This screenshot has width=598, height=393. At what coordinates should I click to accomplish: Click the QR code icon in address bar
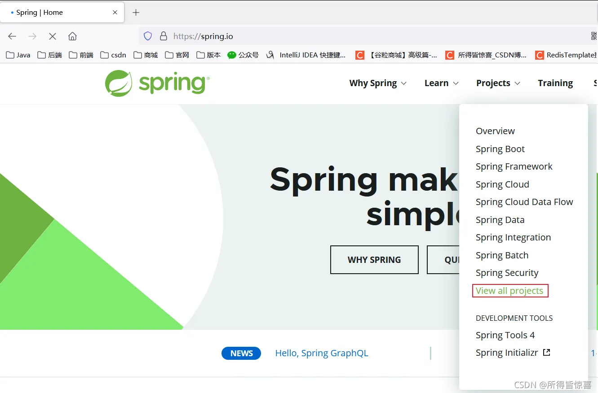pos(594,36)
